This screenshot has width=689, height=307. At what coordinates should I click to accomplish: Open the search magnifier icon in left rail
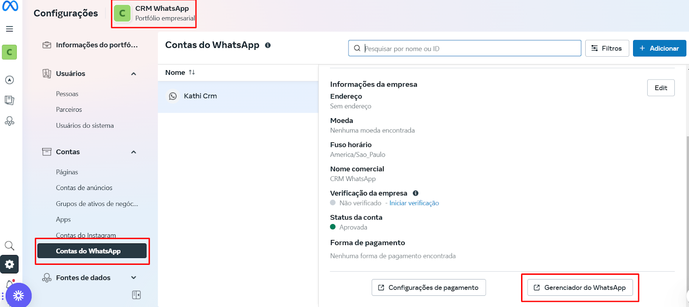click(9, 246)
